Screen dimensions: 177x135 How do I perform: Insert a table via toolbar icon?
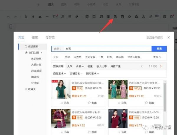click(108, 17)
